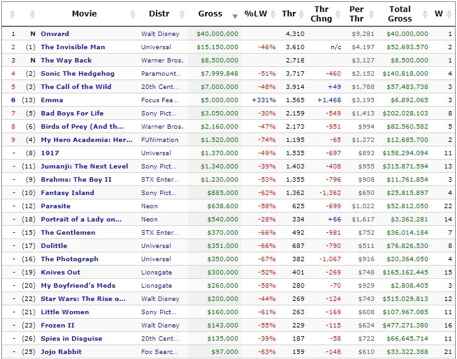Image resolution: width=457 pixels, height=359 pixels.
Task: Open Brahms: The Boy II link
Action: (x=76, y=179)
